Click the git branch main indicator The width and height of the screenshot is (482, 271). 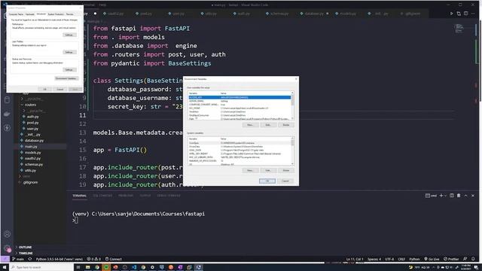click(18, 259)
